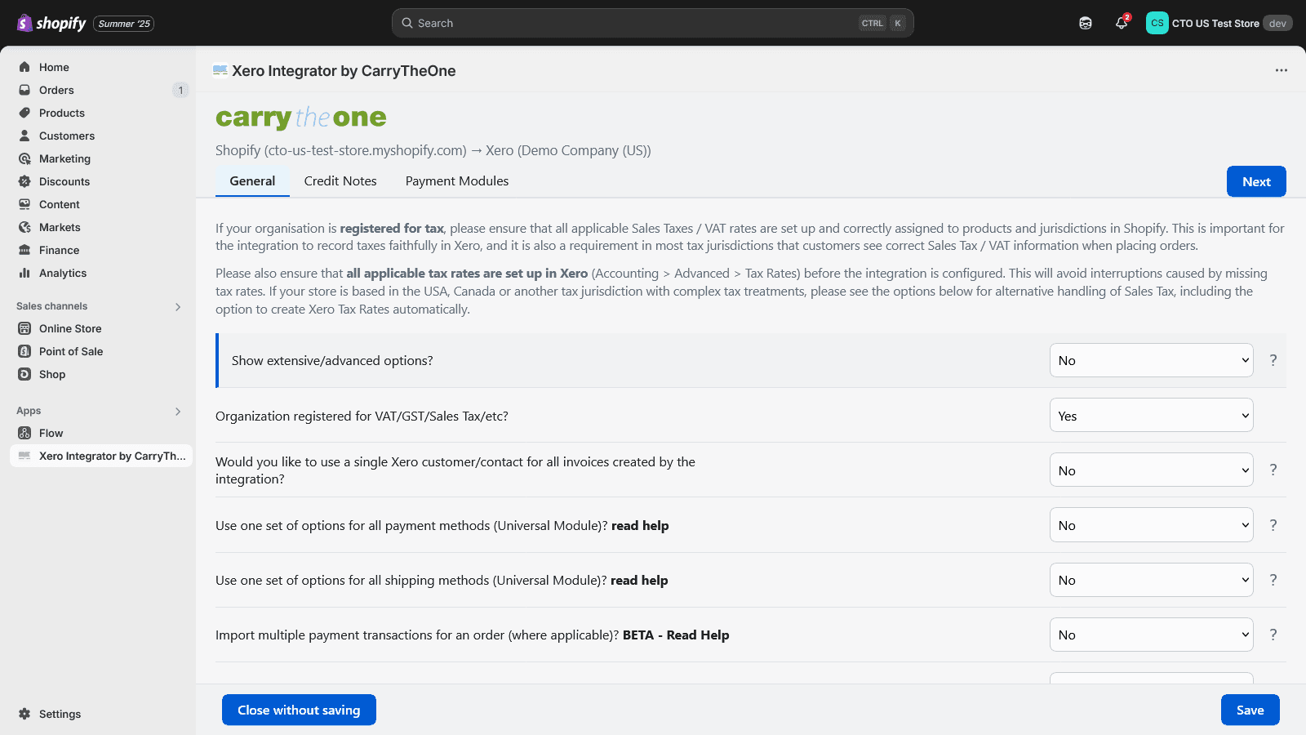
Task: Expand the Sales channels section
Action: pyautogui.click(x=178, y=306)
